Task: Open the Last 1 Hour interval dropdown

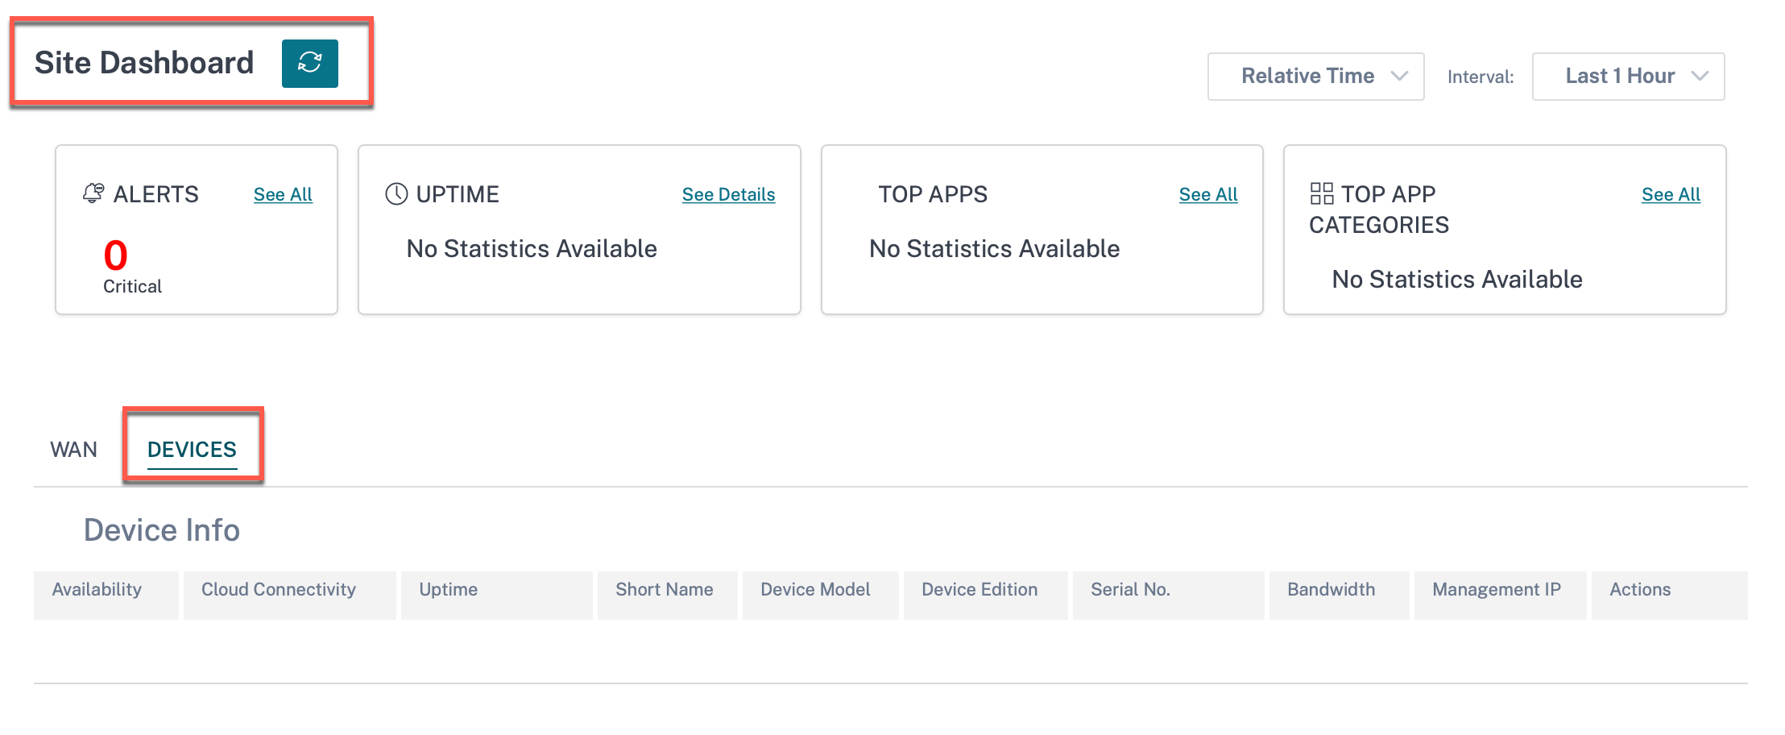Action: tap(1628, 77)
